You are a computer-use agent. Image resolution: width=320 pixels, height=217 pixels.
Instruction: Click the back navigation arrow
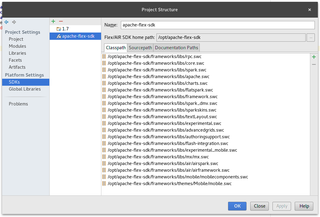coord(6,22)
